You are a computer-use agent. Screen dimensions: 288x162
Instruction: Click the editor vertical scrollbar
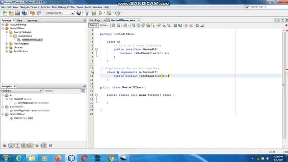tap(284, 85)
